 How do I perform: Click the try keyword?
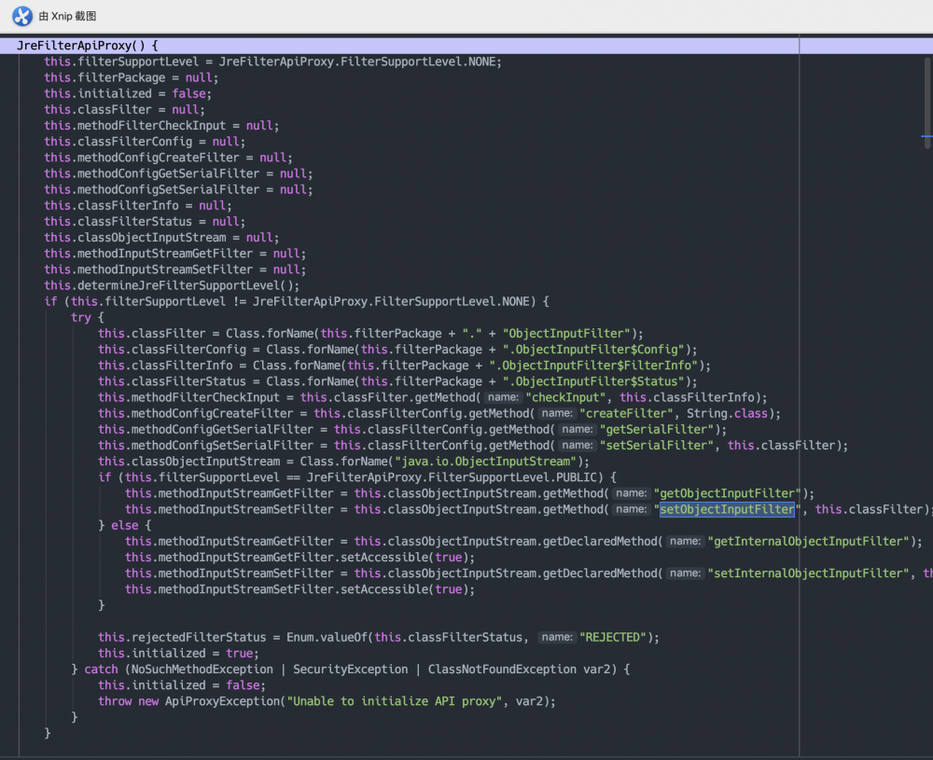click(x=81, y=318)
